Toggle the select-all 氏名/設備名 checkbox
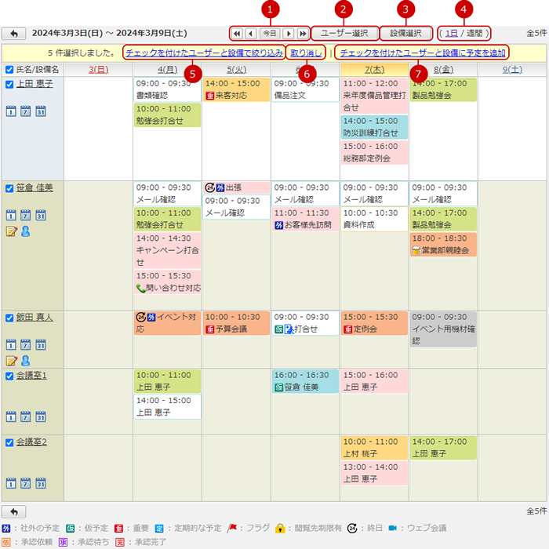The width and height of the screenshot is (549, 549). (x=9, y=70)
